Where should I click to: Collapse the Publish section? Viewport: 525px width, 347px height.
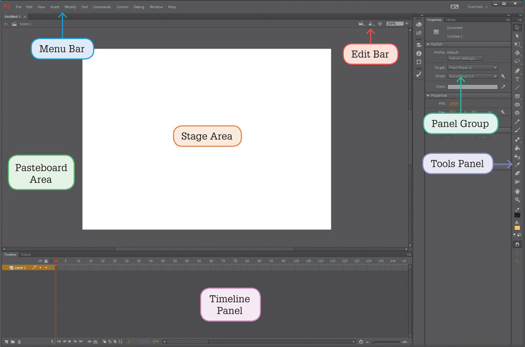pos(428,44)
